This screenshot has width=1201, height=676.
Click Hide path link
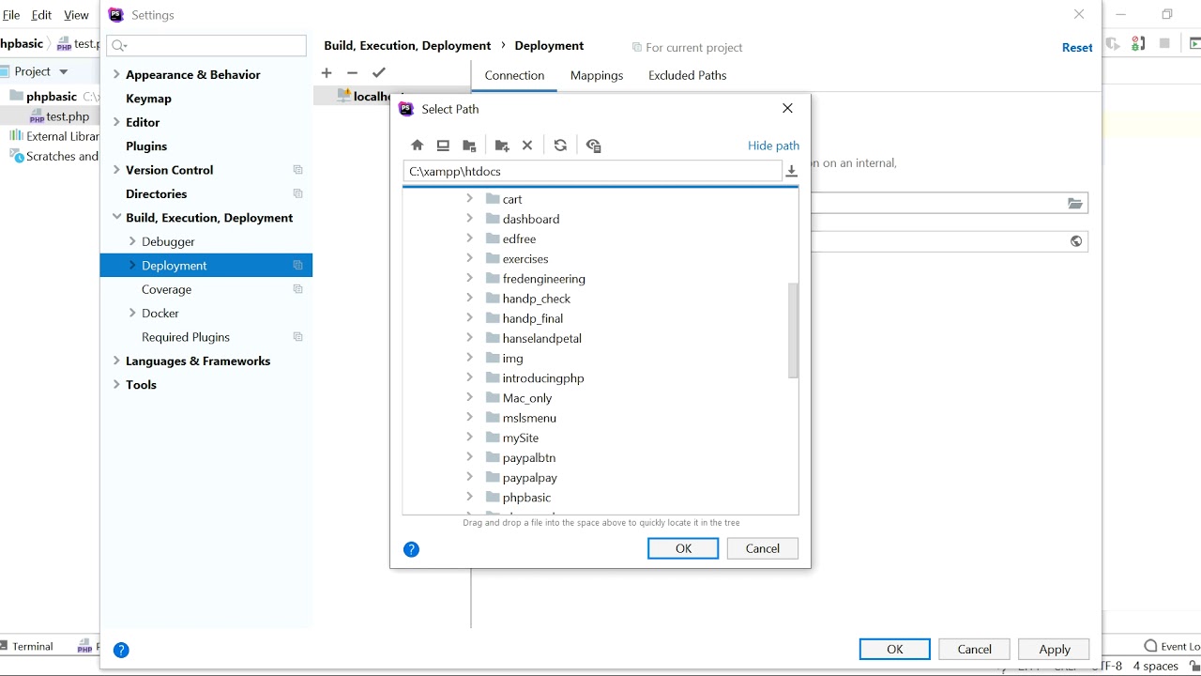774,146
